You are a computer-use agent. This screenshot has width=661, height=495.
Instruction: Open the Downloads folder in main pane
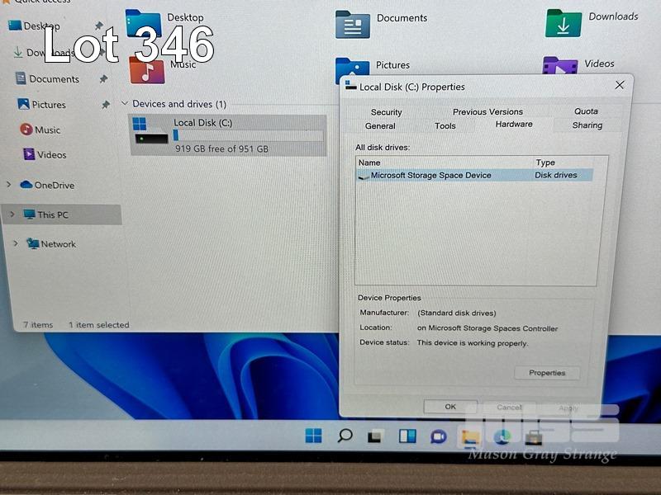(563, 23)
